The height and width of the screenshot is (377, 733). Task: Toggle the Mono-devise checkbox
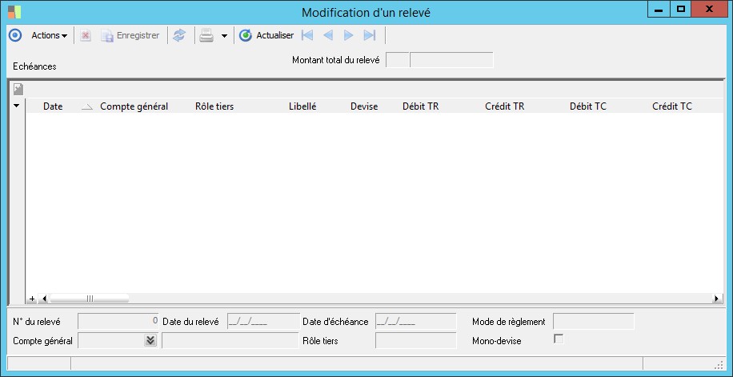[x=559, y=339]
